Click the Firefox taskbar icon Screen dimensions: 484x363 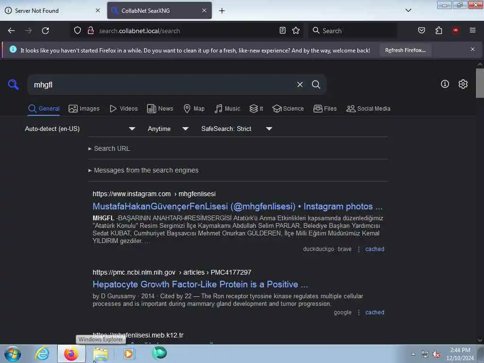[x=71, y=354]
